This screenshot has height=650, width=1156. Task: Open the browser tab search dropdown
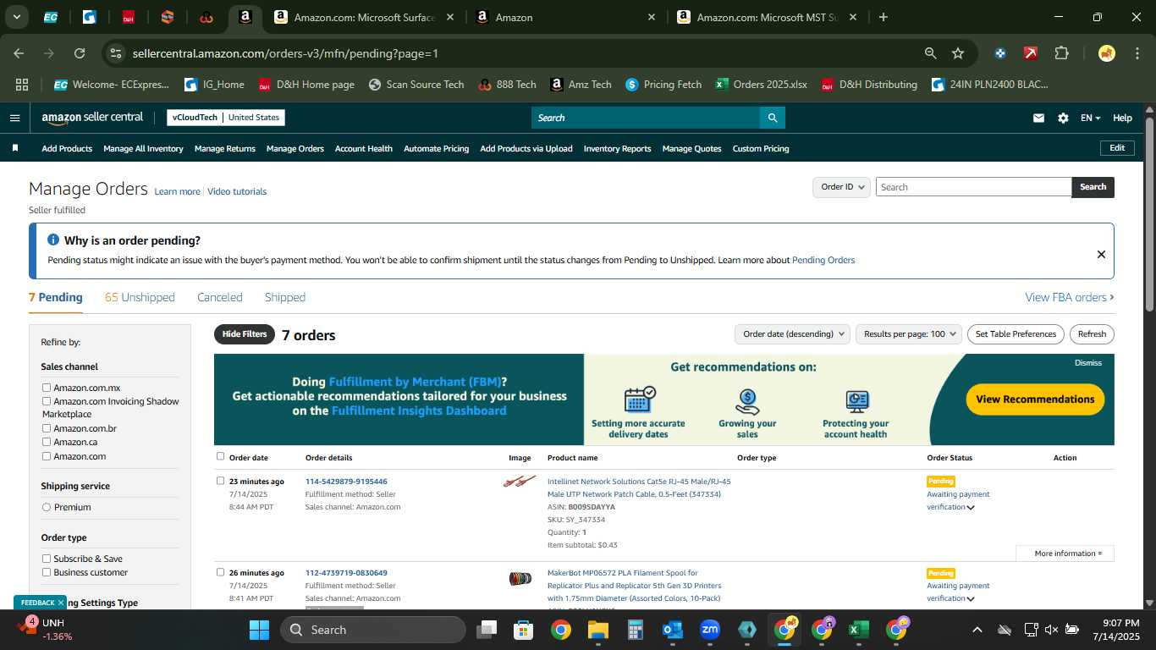coord(17,17)
